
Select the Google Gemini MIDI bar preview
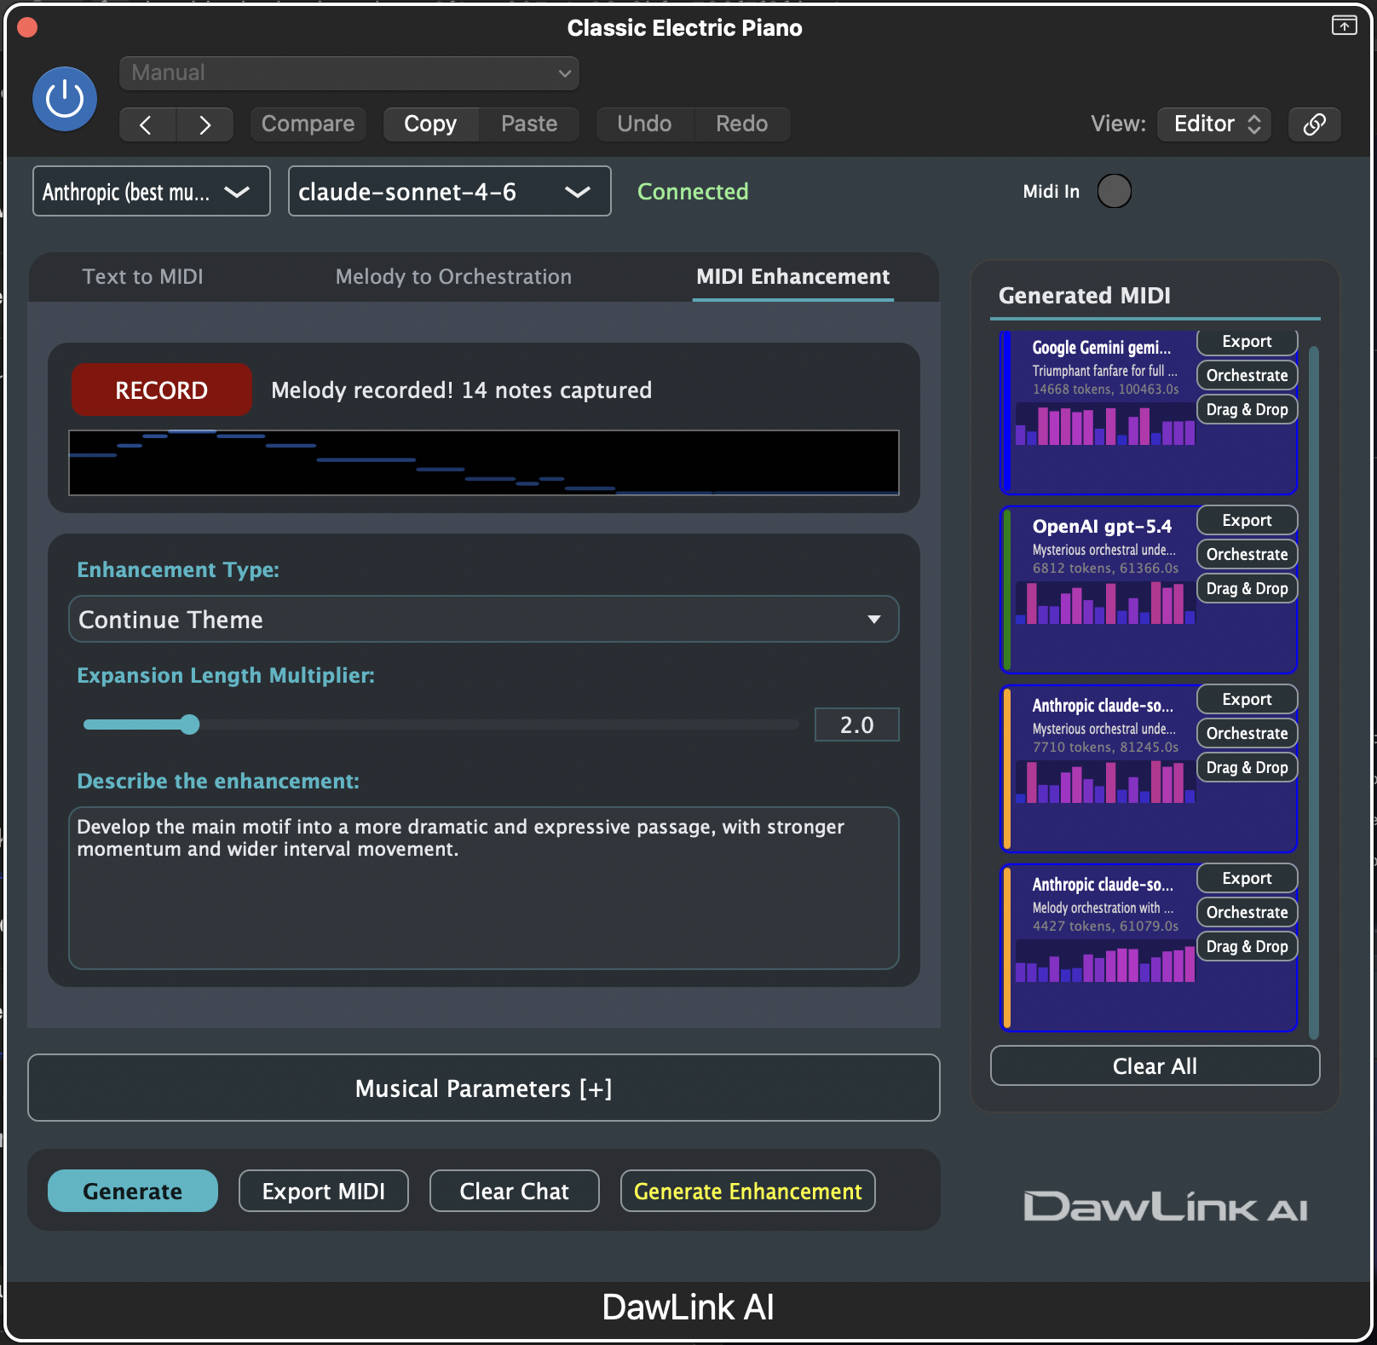1105,424
